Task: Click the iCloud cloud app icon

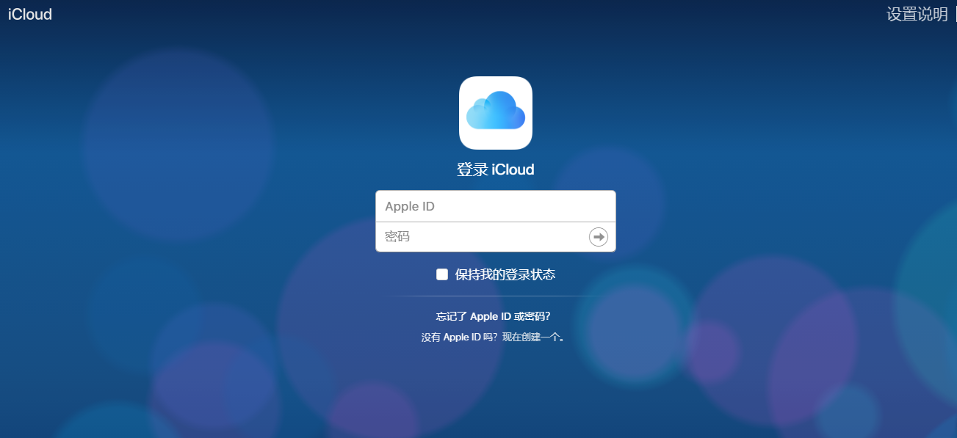Action: (496, 113)
